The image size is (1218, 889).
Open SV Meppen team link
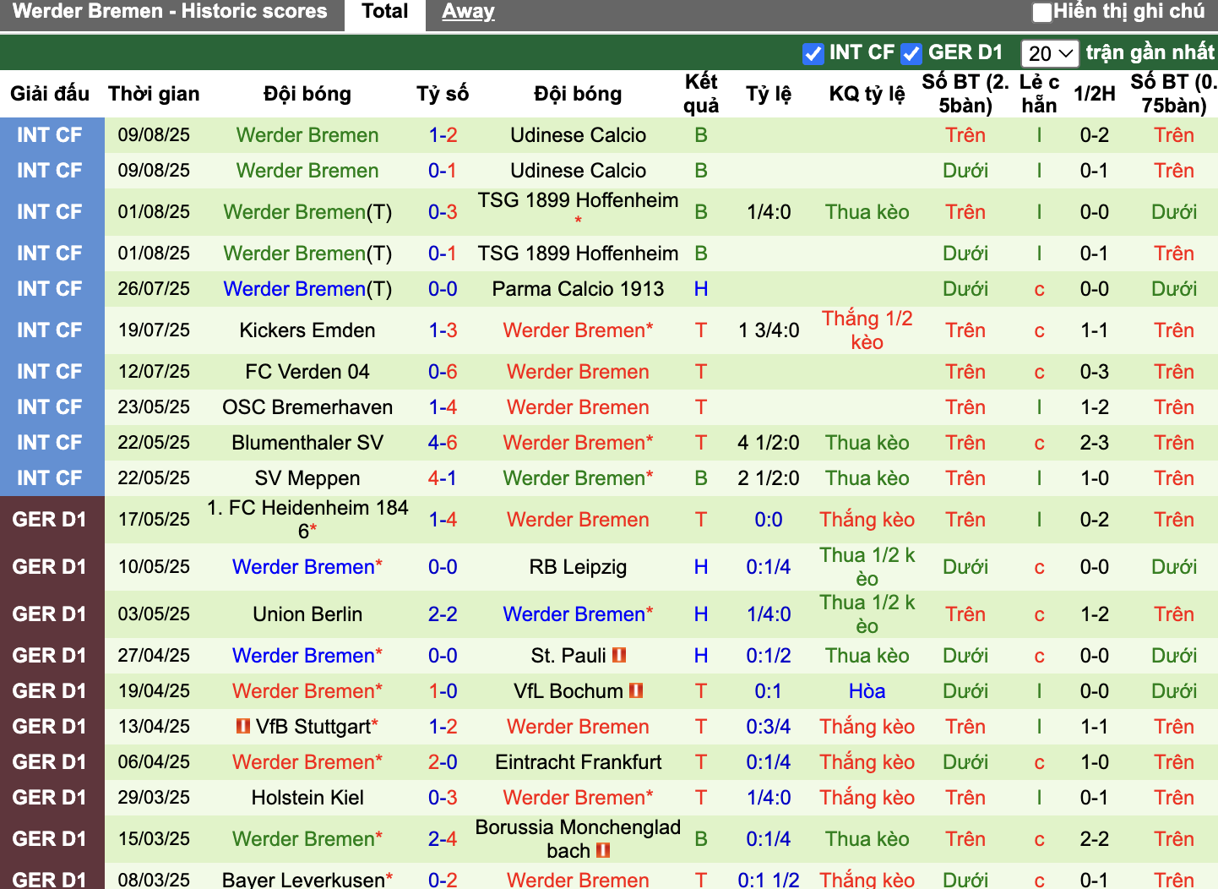[x=307, y=478]
